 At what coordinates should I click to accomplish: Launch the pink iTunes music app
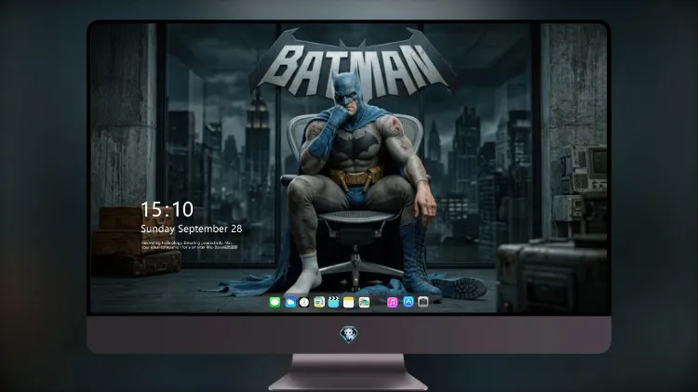[392, 302]
